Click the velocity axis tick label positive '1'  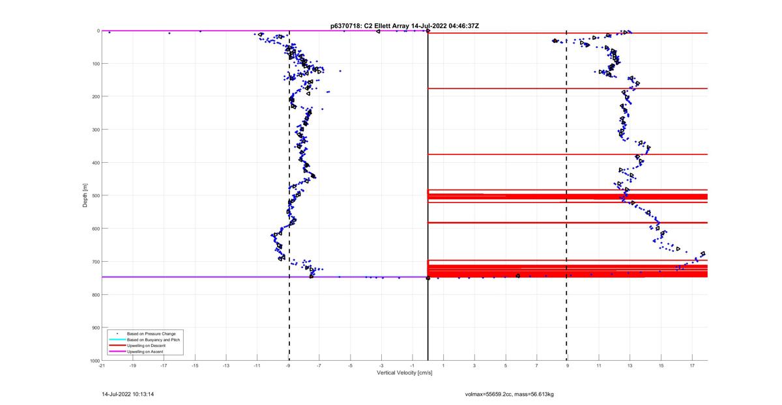444,366
